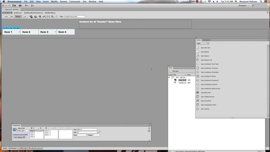
Task: Insert a Spry Repeat
Action: click(205, 56)
